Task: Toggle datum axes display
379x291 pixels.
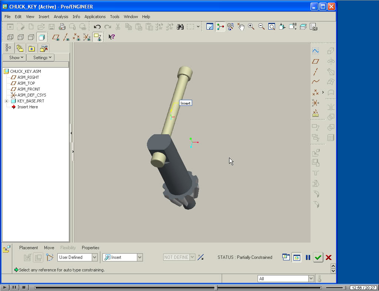Action: coord(66,37)
